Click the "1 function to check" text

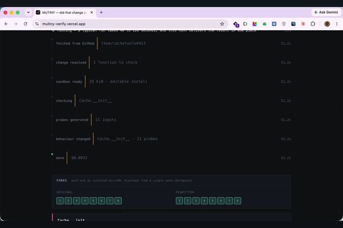[x=115, y=62]
